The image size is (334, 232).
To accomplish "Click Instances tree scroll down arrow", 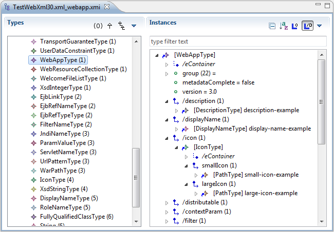I will 322,222.
